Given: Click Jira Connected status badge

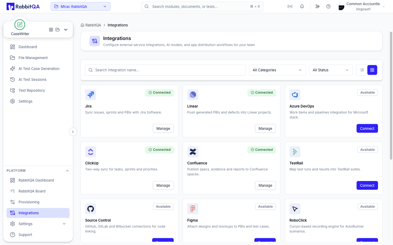Looking at the screenshot, I should point(160,93).
